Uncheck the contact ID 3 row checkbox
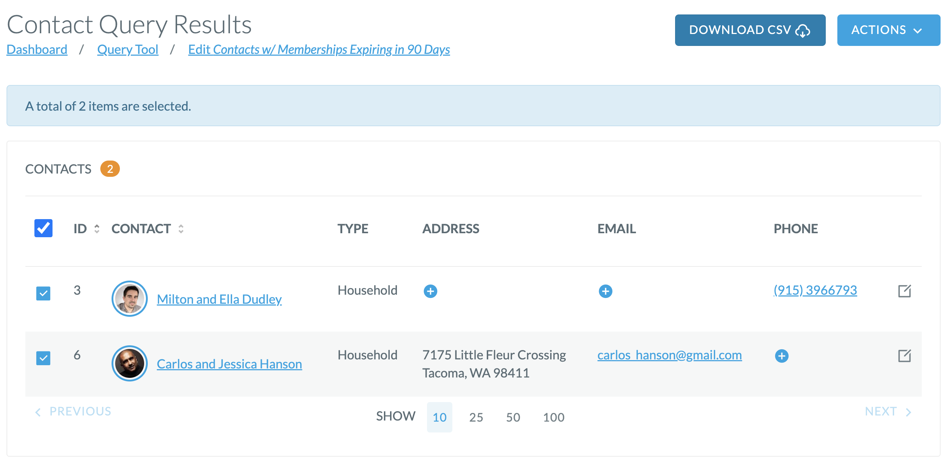This screenshot has width=946, height=465. tap(43, 293)
